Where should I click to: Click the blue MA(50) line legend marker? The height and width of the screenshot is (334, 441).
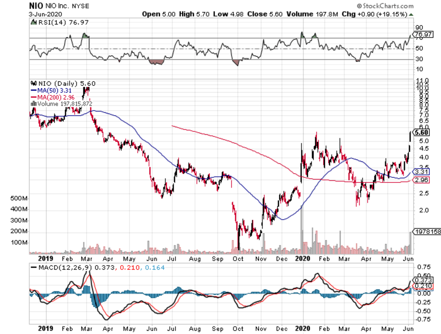click(34, 90)
